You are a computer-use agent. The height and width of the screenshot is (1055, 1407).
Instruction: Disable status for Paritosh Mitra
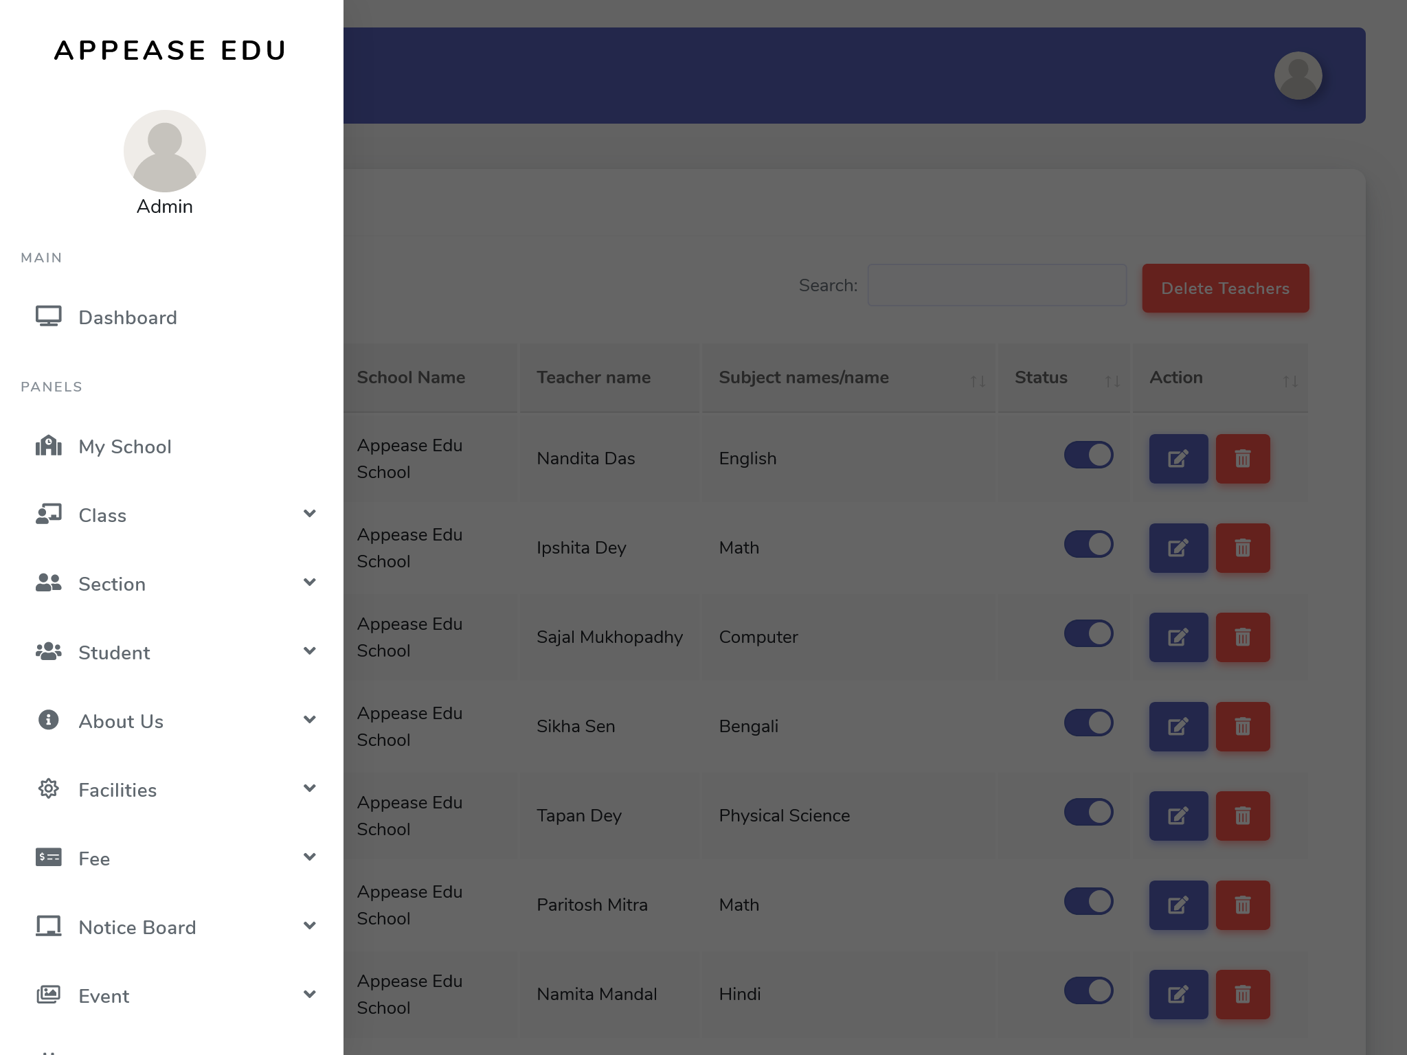pyautogui.click(x=1088, y=901)
